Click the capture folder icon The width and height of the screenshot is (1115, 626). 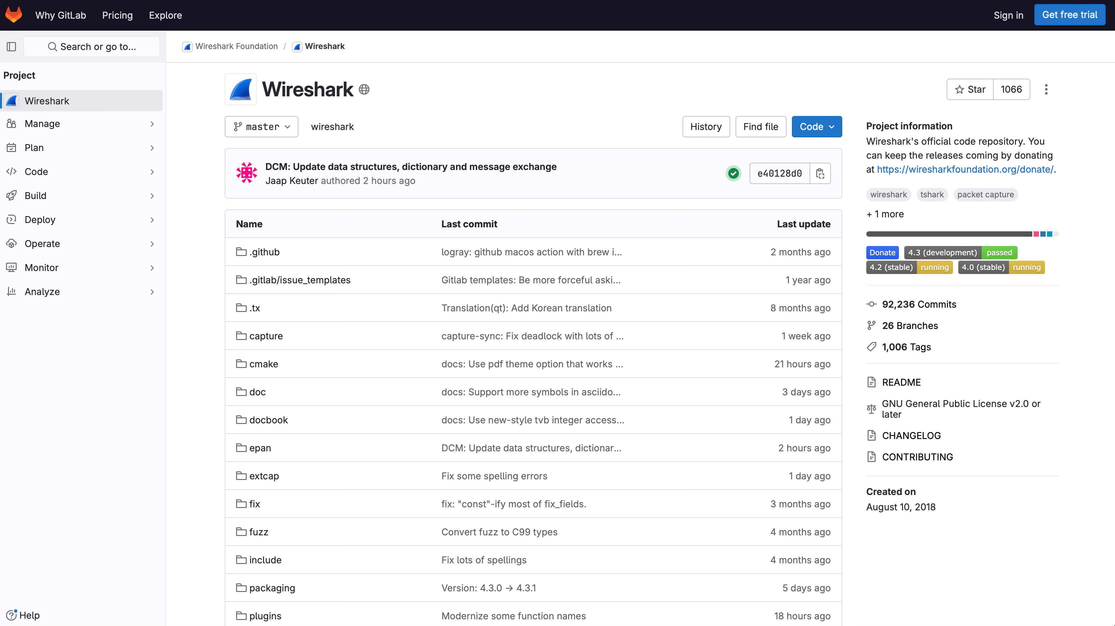(x=241, y=336)
